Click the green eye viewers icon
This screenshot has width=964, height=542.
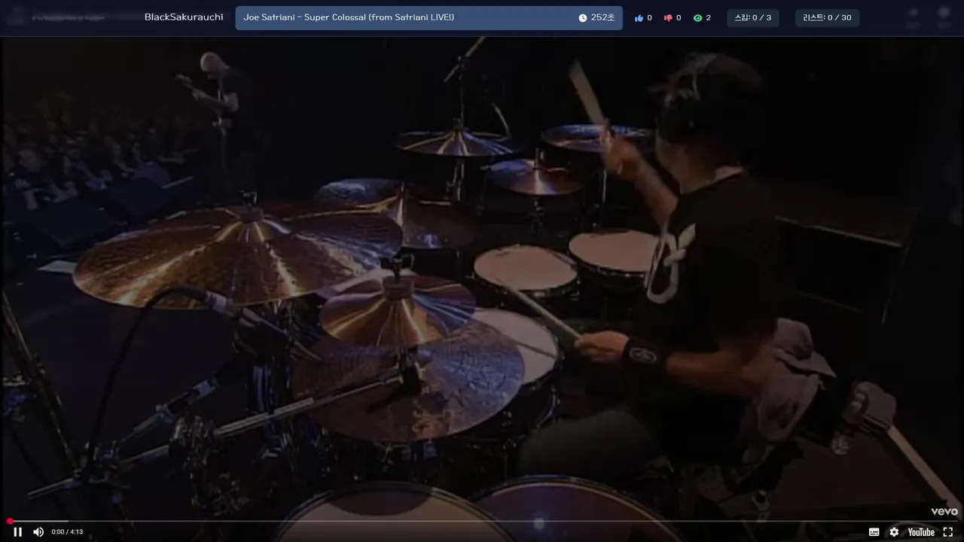[x=697, y=18]
